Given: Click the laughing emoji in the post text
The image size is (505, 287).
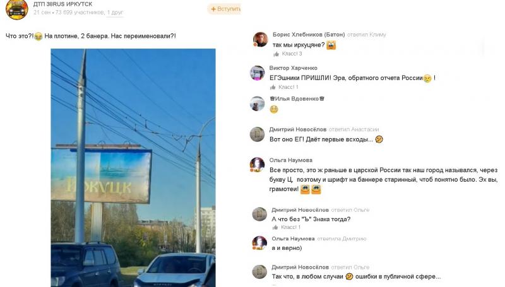Looking at the screenshot, I should [39, 37].
